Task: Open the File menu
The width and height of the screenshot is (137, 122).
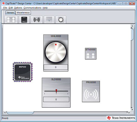Action: coord(5,8)
